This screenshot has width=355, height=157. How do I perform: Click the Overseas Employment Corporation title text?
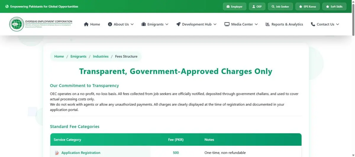(x=49, y=22)
